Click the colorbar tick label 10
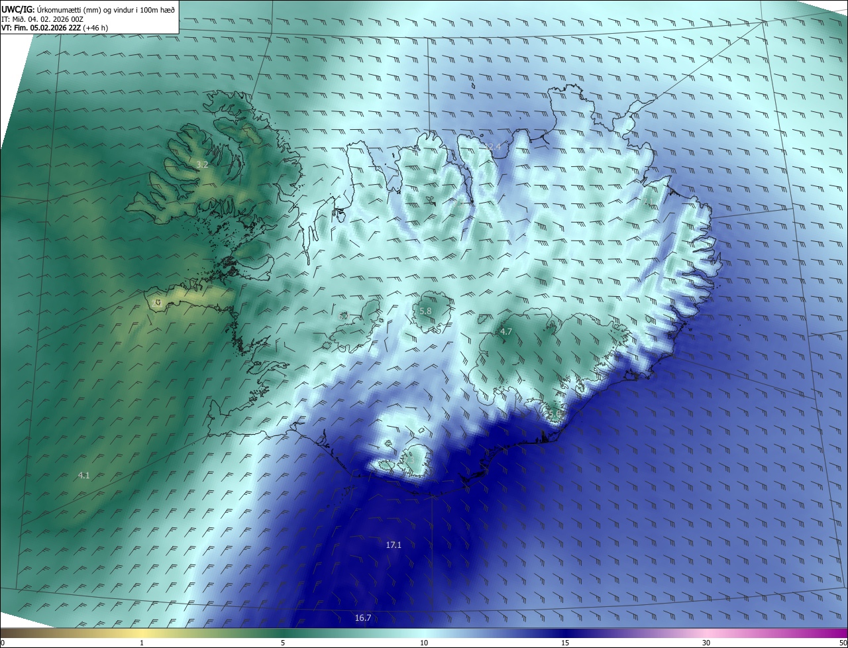Image resolution: width=848 pixels, height=648 pixels. (424, 643)
